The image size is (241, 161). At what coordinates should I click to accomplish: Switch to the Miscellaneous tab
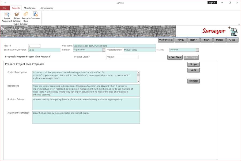(30, 8)
